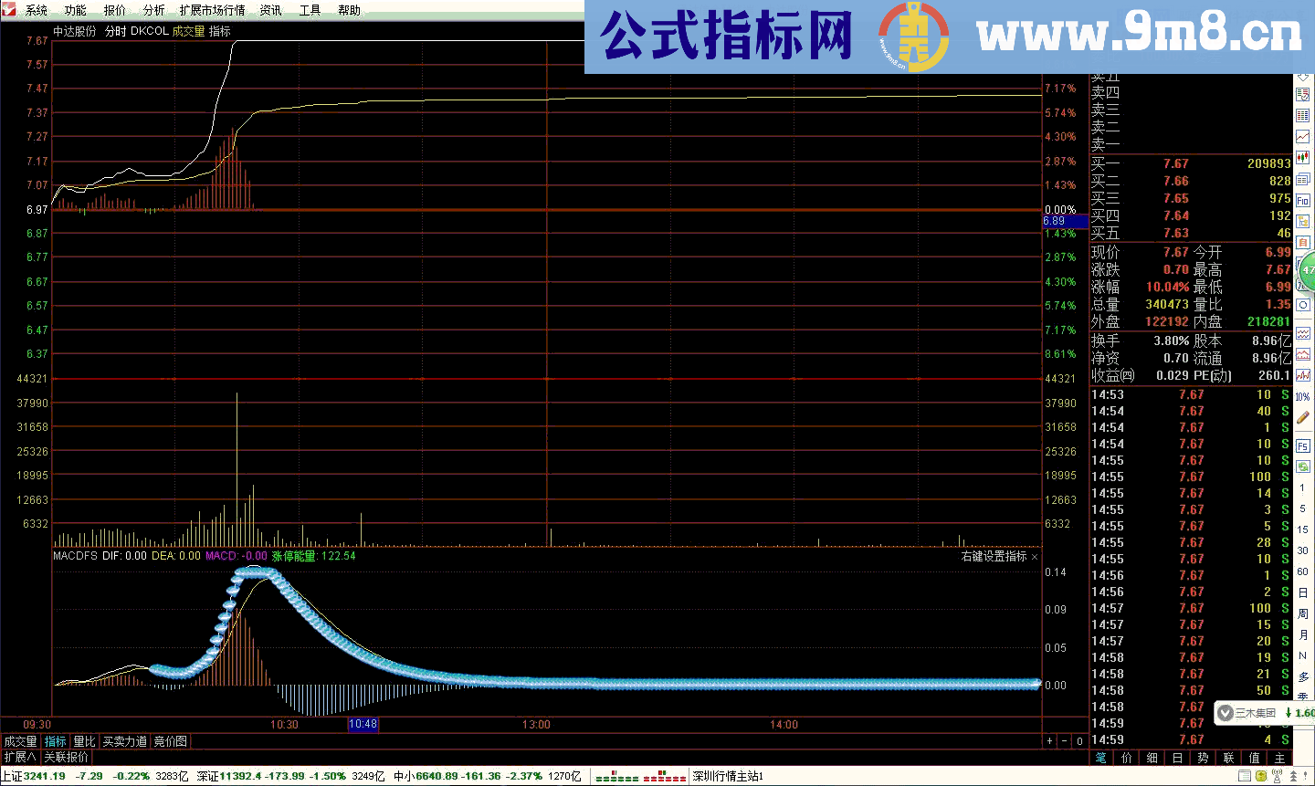Click the 0 zoom reset button
1315x786 pixels.
click(x=1079, y=742)
